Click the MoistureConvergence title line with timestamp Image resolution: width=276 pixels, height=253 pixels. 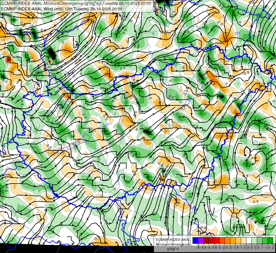click(76, 3)
